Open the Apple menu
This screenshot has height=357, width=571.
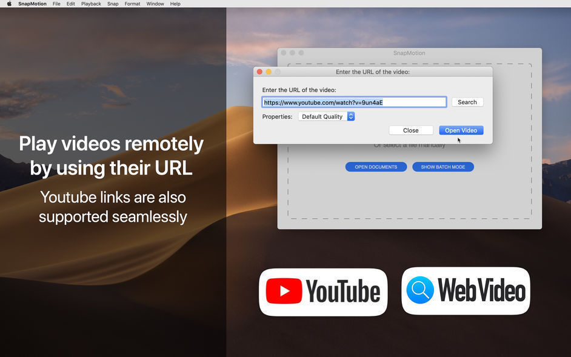pyautogui.click(x=8, y=4)
